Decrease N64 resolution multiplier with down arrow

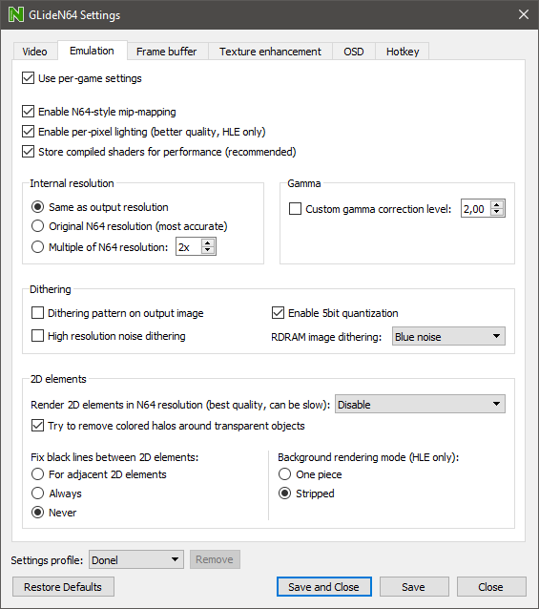208,250
